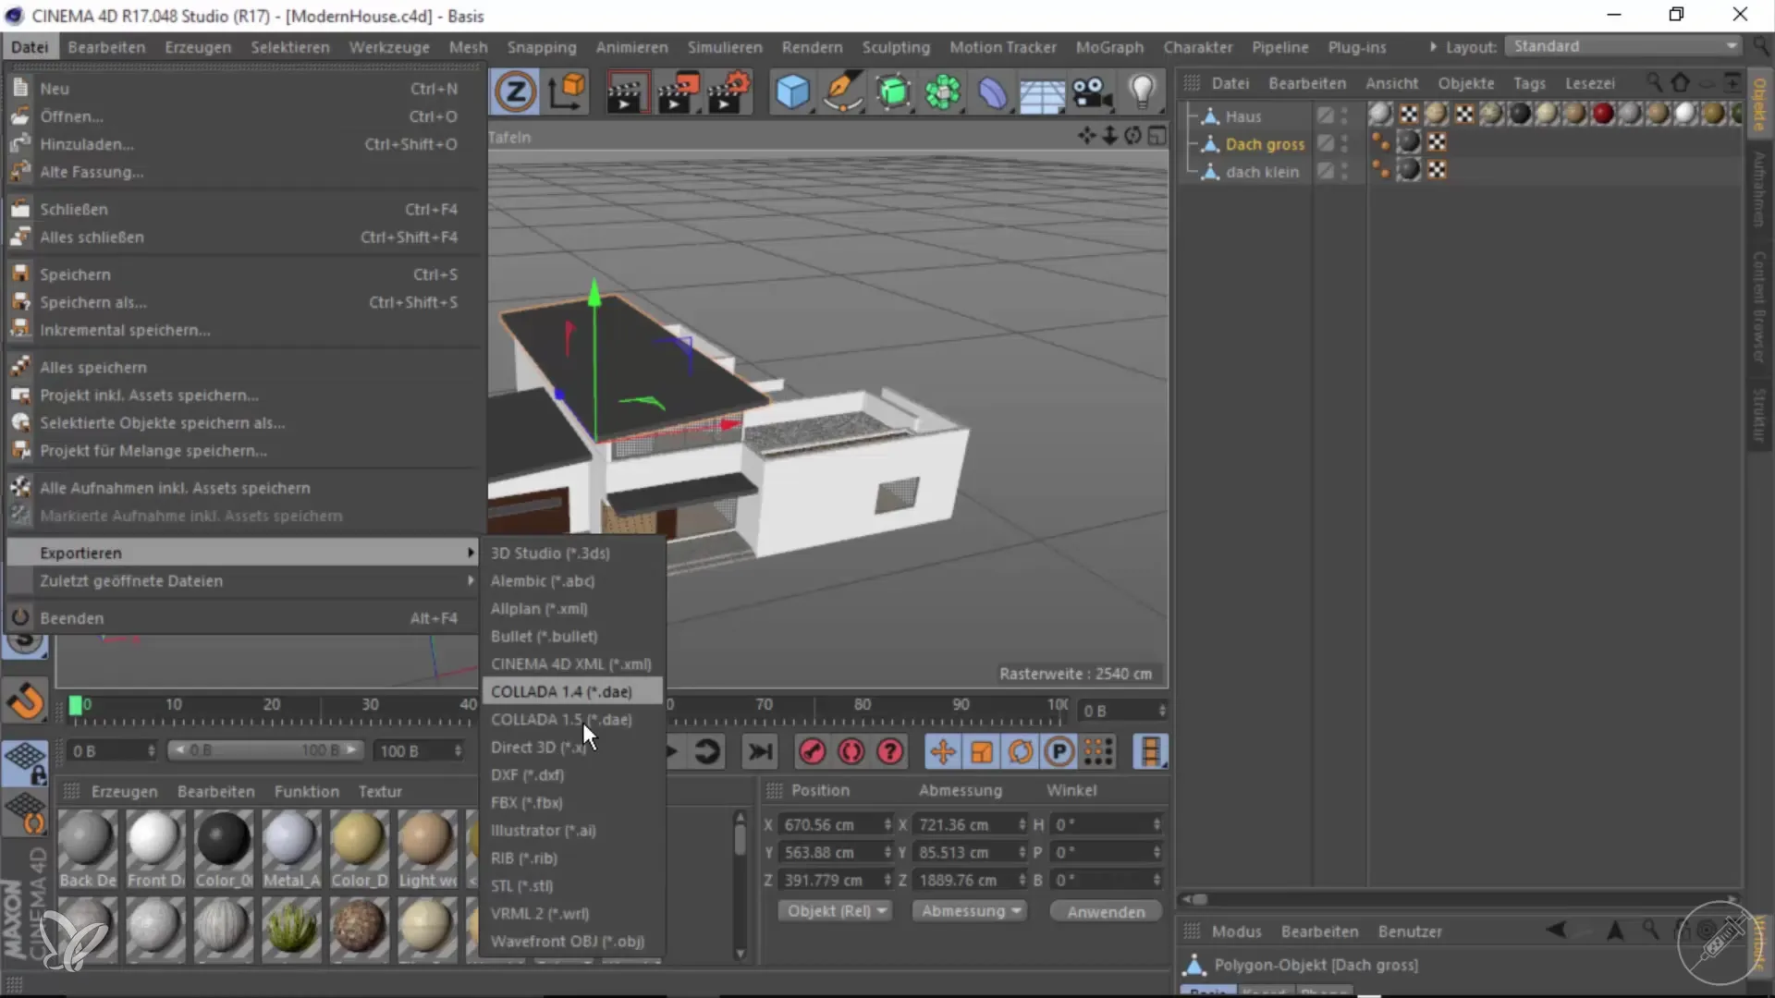1775x998 pixels.
Task: Step the Position X value spinner
Action: (887, 824)
